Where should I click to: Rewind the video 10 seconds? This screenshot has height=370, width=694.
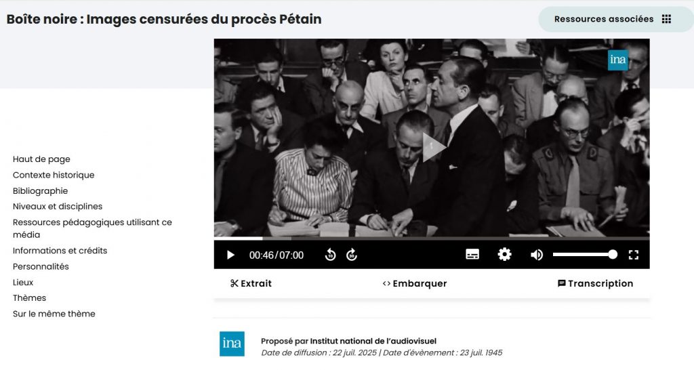(x=330, y=255)
